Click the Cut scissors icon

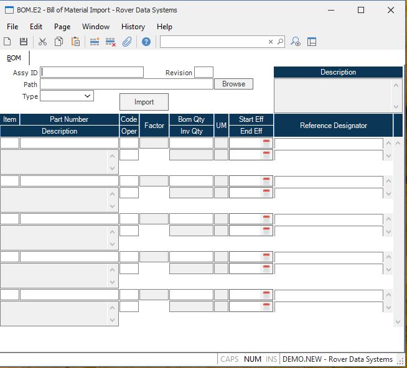point(42,42)
